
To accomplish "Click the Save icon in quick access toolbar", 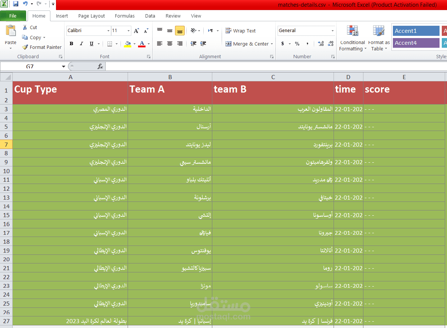I will 16,4.
